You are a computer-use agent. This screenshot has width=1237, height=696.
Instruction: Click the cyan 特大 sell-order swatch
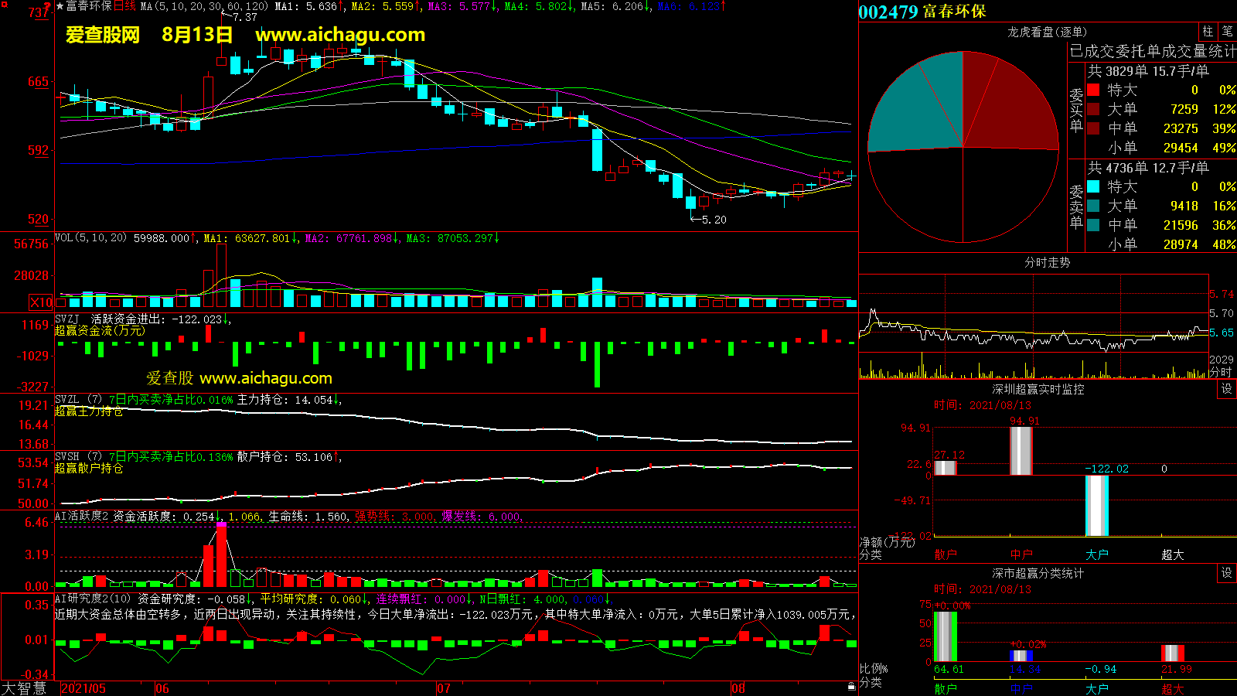(x=1093, y=186)
